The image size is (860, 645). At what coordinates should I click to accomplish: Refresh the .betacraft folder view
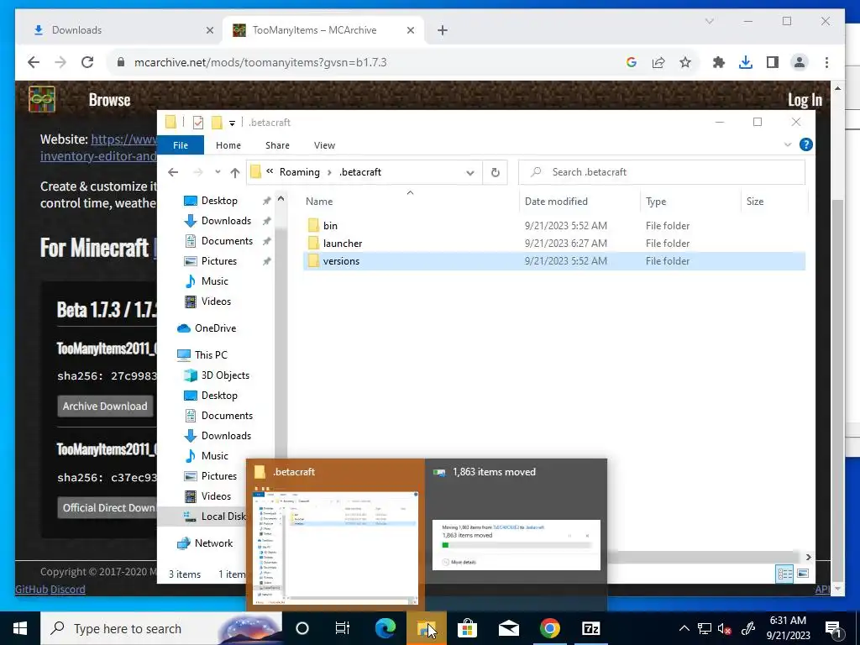pos(496,173)
